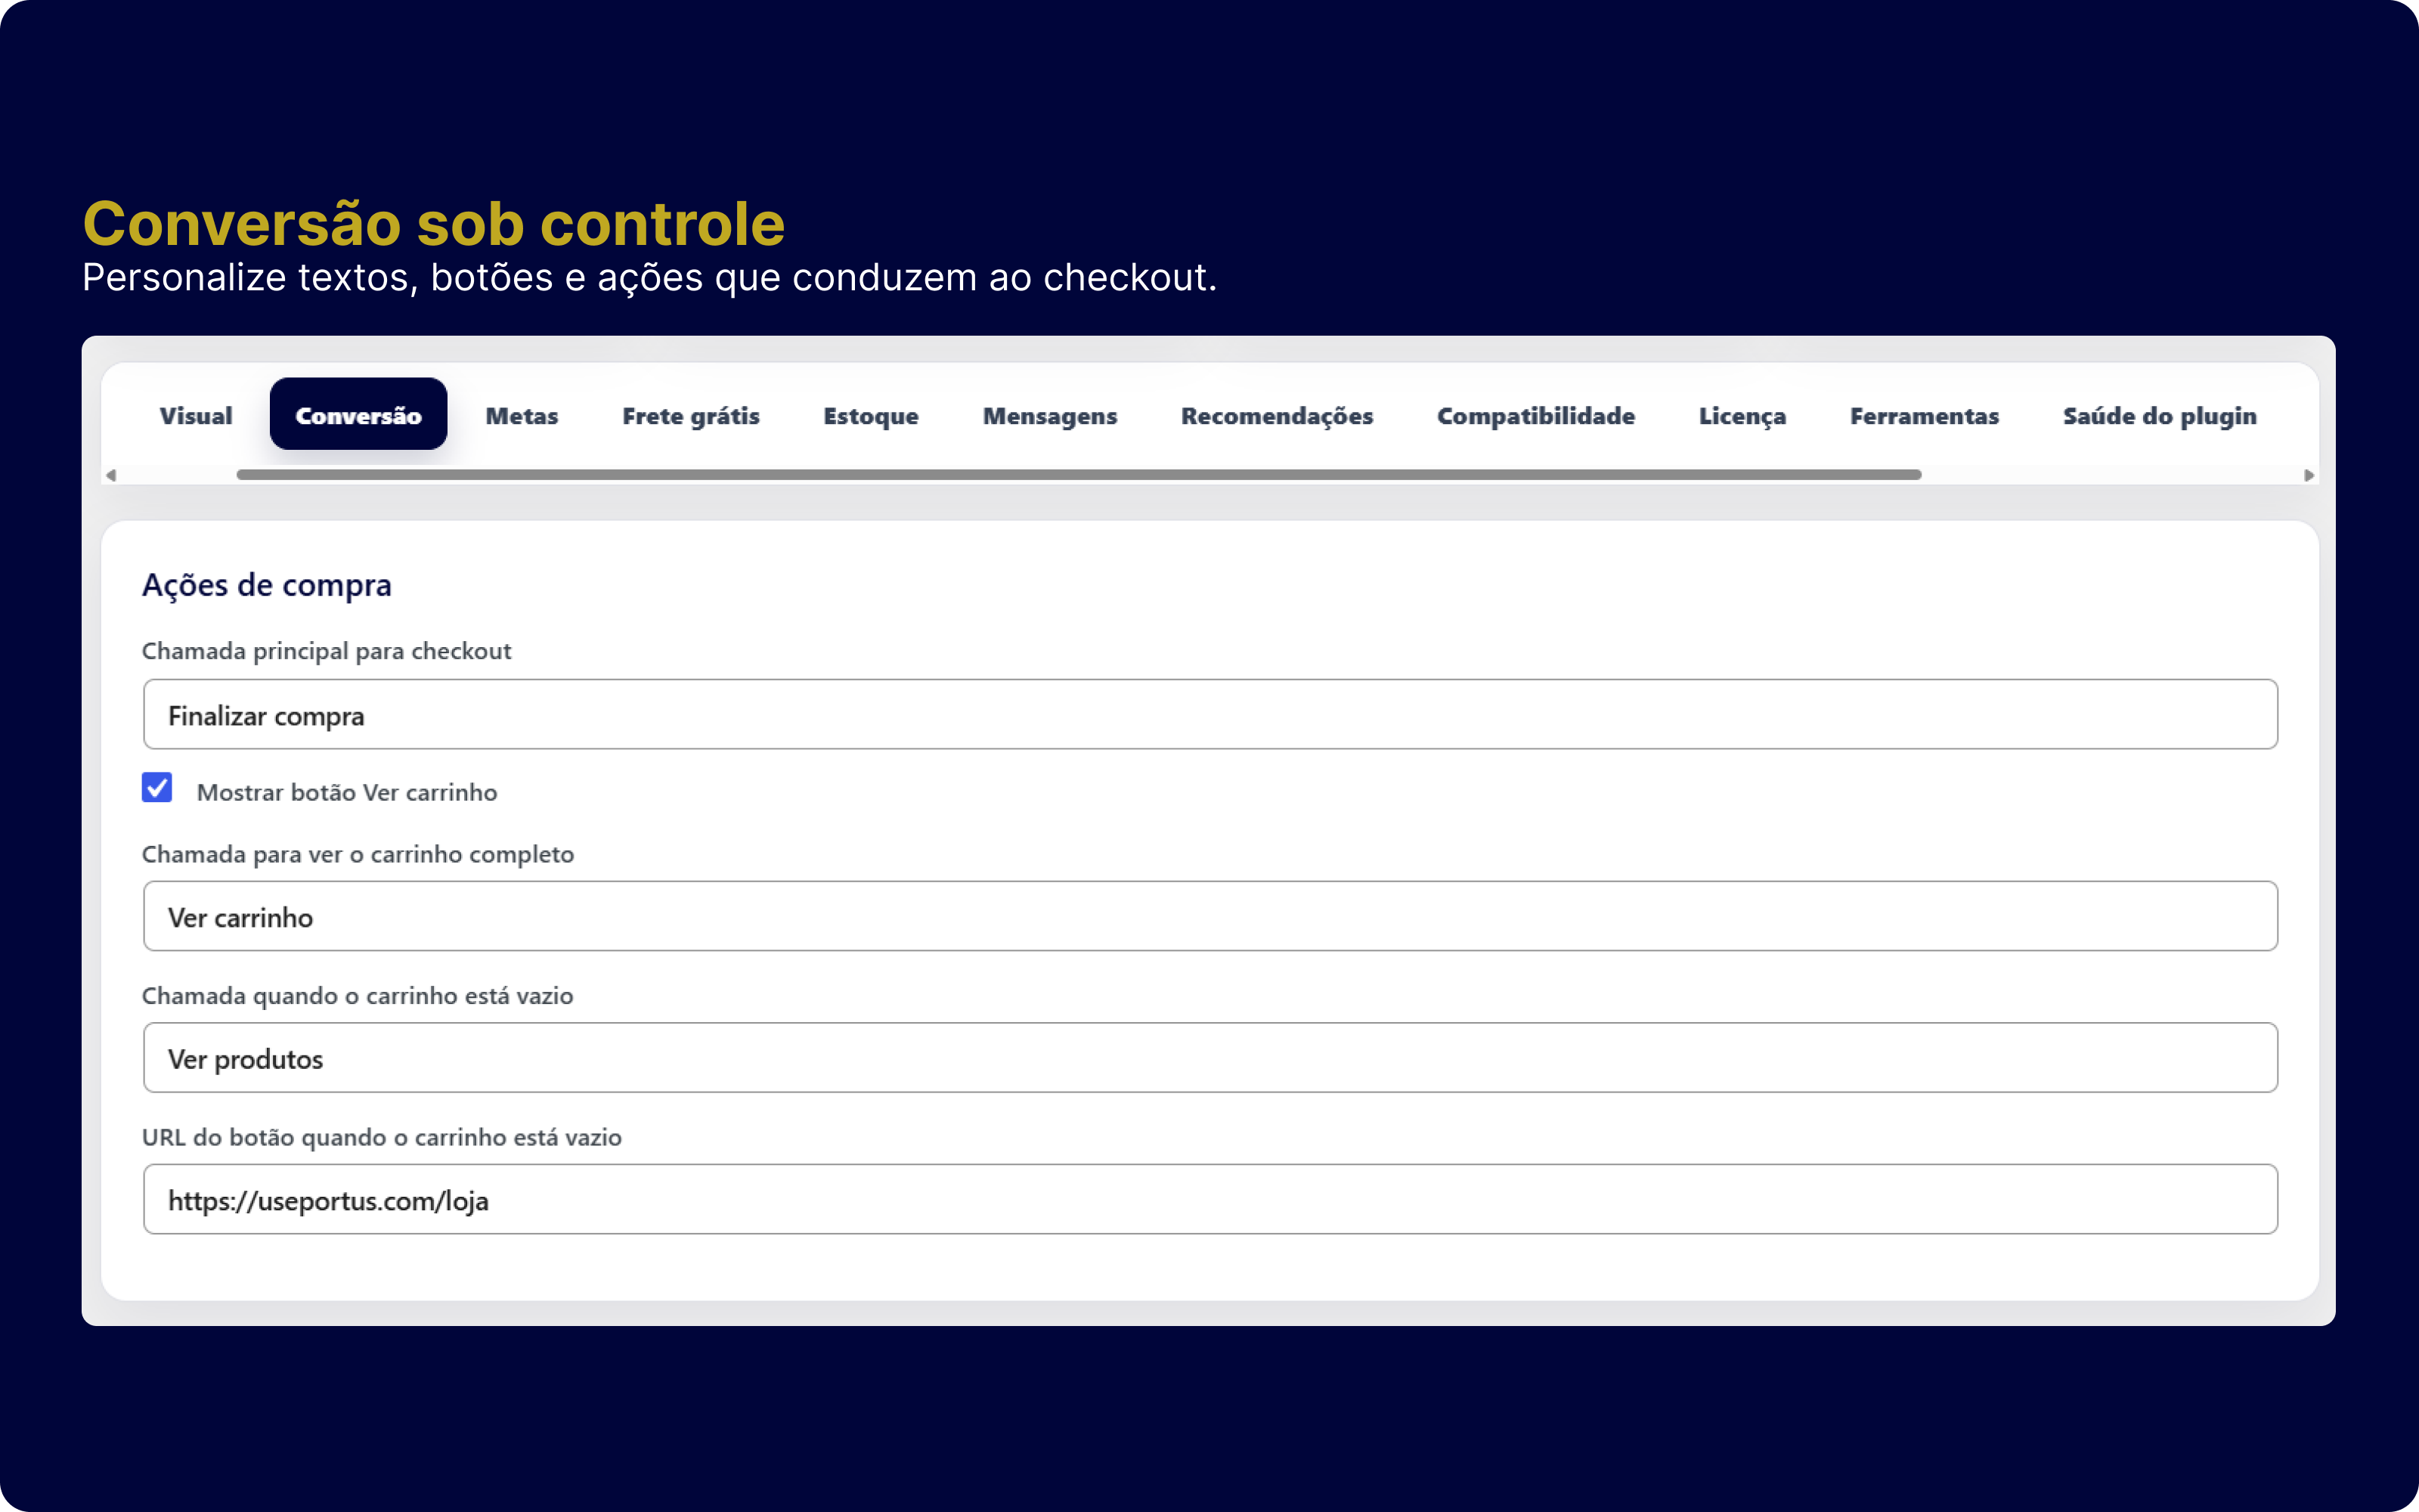Open the Ferramentas tab

click(1924, 415)
